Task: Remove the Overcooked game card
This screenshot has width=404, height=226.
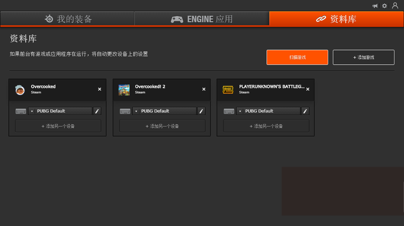Action: pos(100,89)
